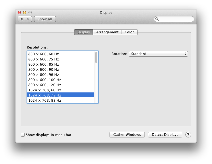Choose the 1024 × 768, 85 Hz resolution
The width and height of the screenshot is (212, 164).
[61, 101]
